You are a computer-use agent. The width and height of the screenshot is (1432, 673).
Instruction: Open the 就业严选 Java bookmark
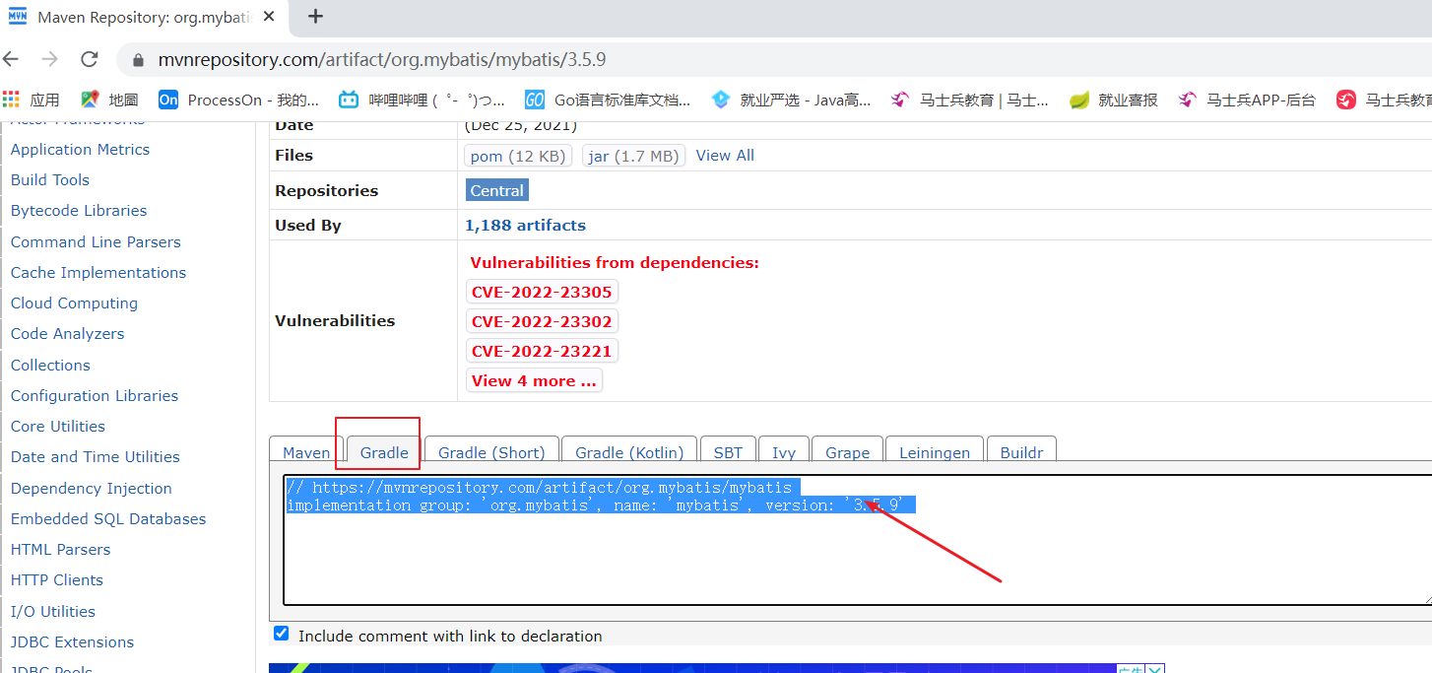coord(791,100)
